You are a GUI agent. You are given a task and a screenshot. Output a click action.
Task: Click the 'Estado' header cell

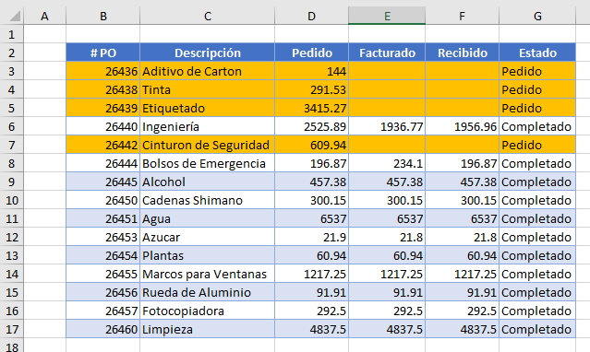tap(537, 53)
